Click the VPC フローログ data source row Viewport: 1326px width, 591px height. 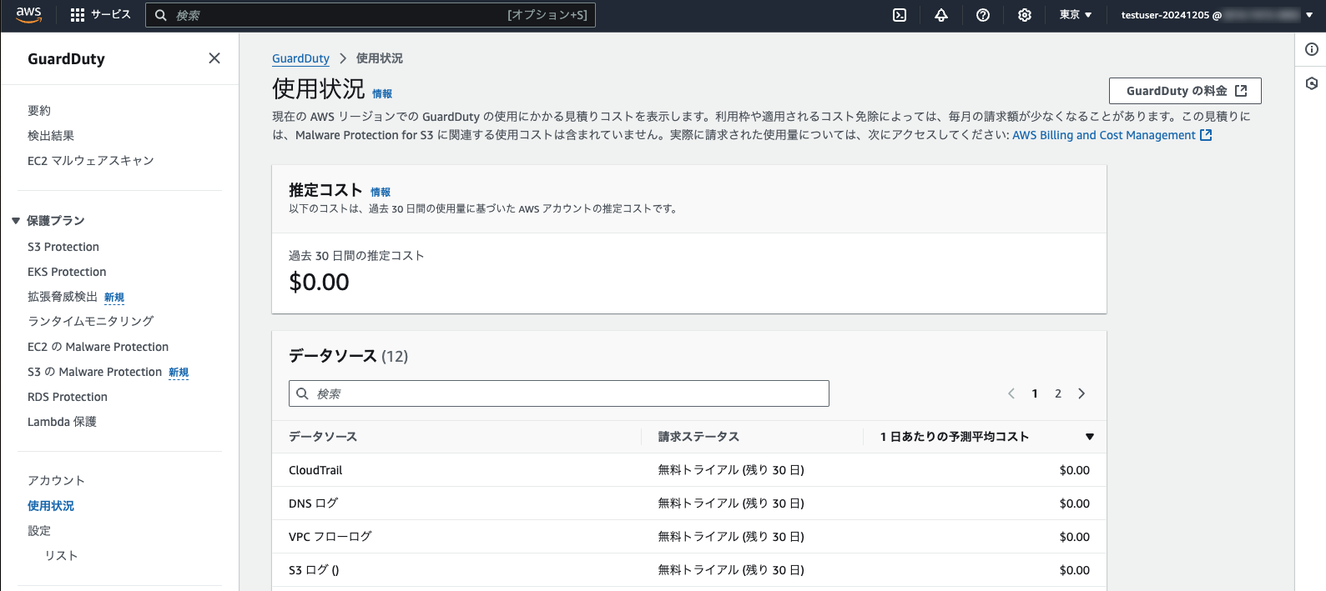[689, 537]
